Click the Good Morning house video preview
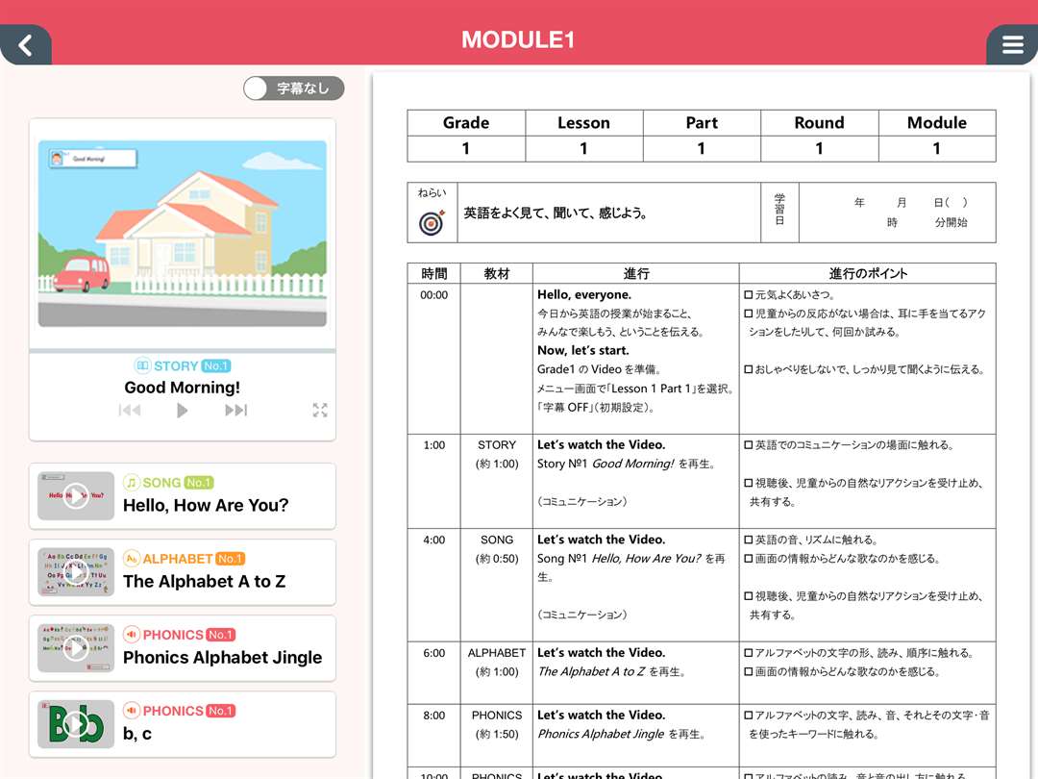1038x779 pixels. click(182, 234)
